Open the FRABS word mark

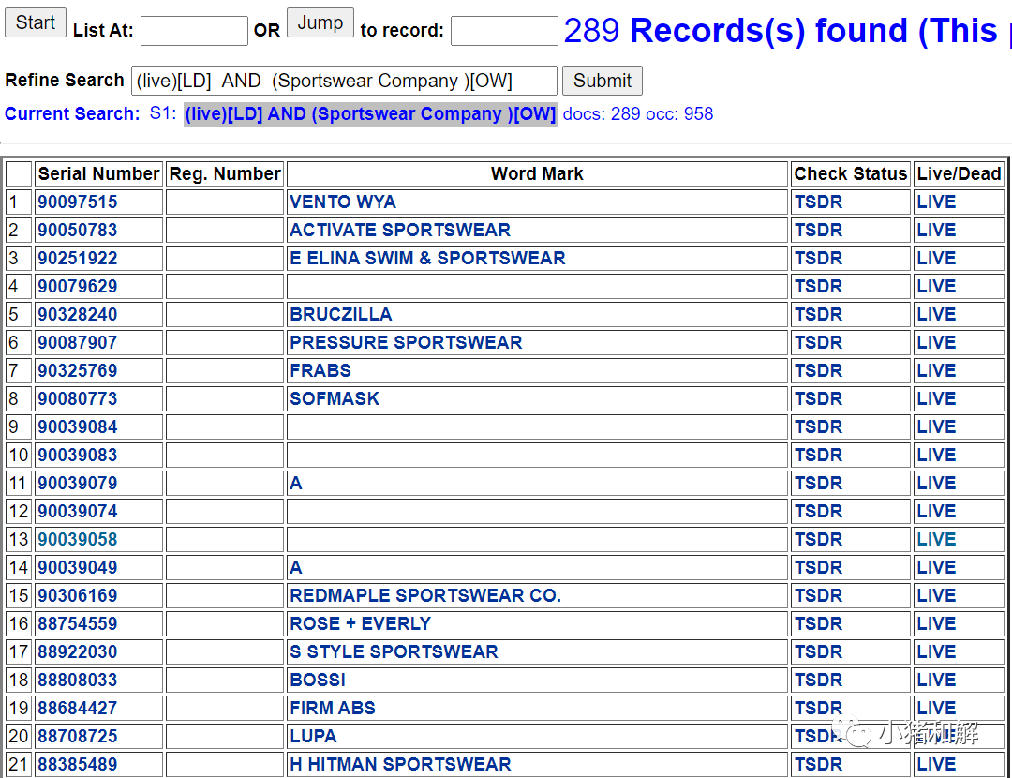coord(320,370)
